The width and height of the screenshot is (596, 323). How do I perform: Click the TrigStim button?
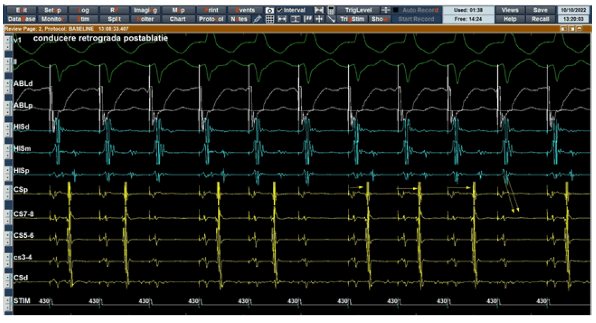click(352, 19)
